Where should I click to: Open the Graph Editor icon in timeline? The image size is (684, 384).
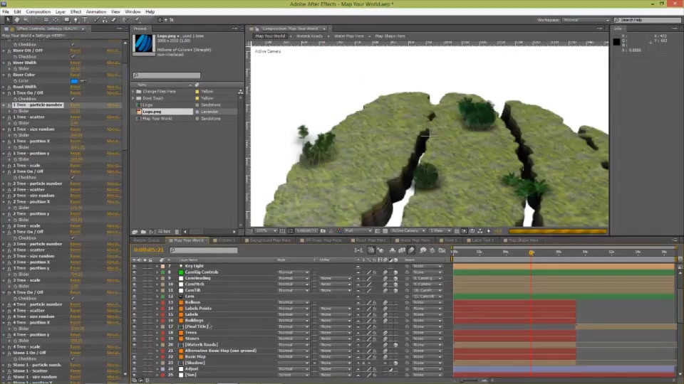click(x=442, y=250)
